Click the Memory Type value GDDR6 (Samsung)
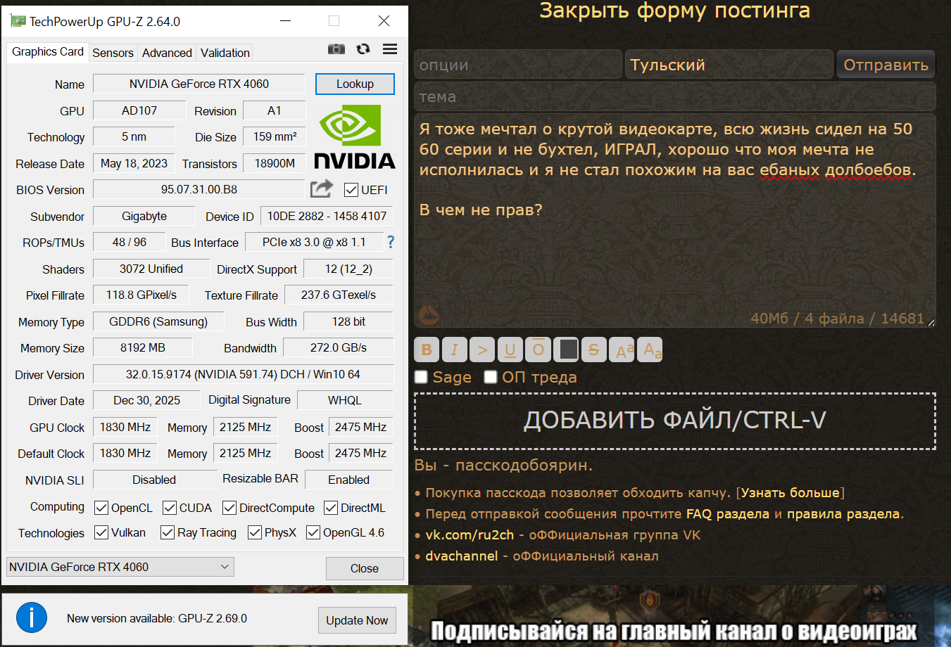Image resolution: width=951 pixels, height=647 pixels. [158, 321]
